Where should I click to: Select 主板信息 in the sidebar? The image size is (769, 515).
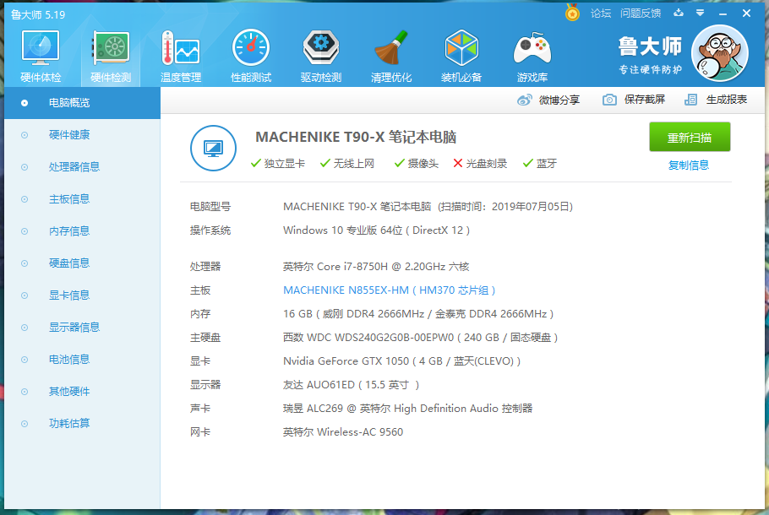pos(83,199)
